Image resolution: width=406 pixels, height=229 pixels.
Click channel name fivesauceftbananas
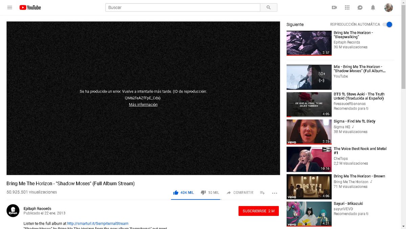(350, 104)
